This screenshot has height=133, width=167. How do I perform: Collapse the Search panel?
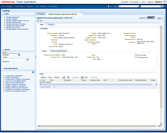(x=3, y=50)
